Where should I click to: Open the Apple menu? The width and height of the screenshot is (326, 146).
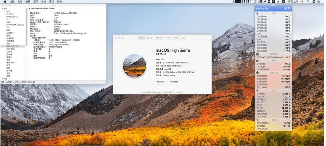tap(5, 1)
